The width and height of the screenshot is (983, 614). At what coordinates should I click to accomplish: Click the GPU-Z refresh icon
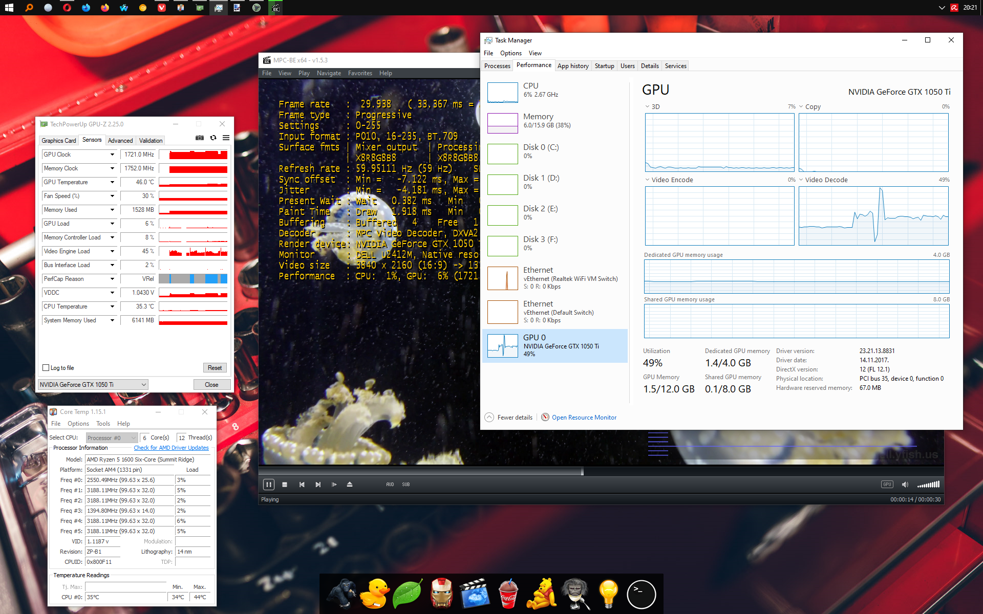(213, 138)
